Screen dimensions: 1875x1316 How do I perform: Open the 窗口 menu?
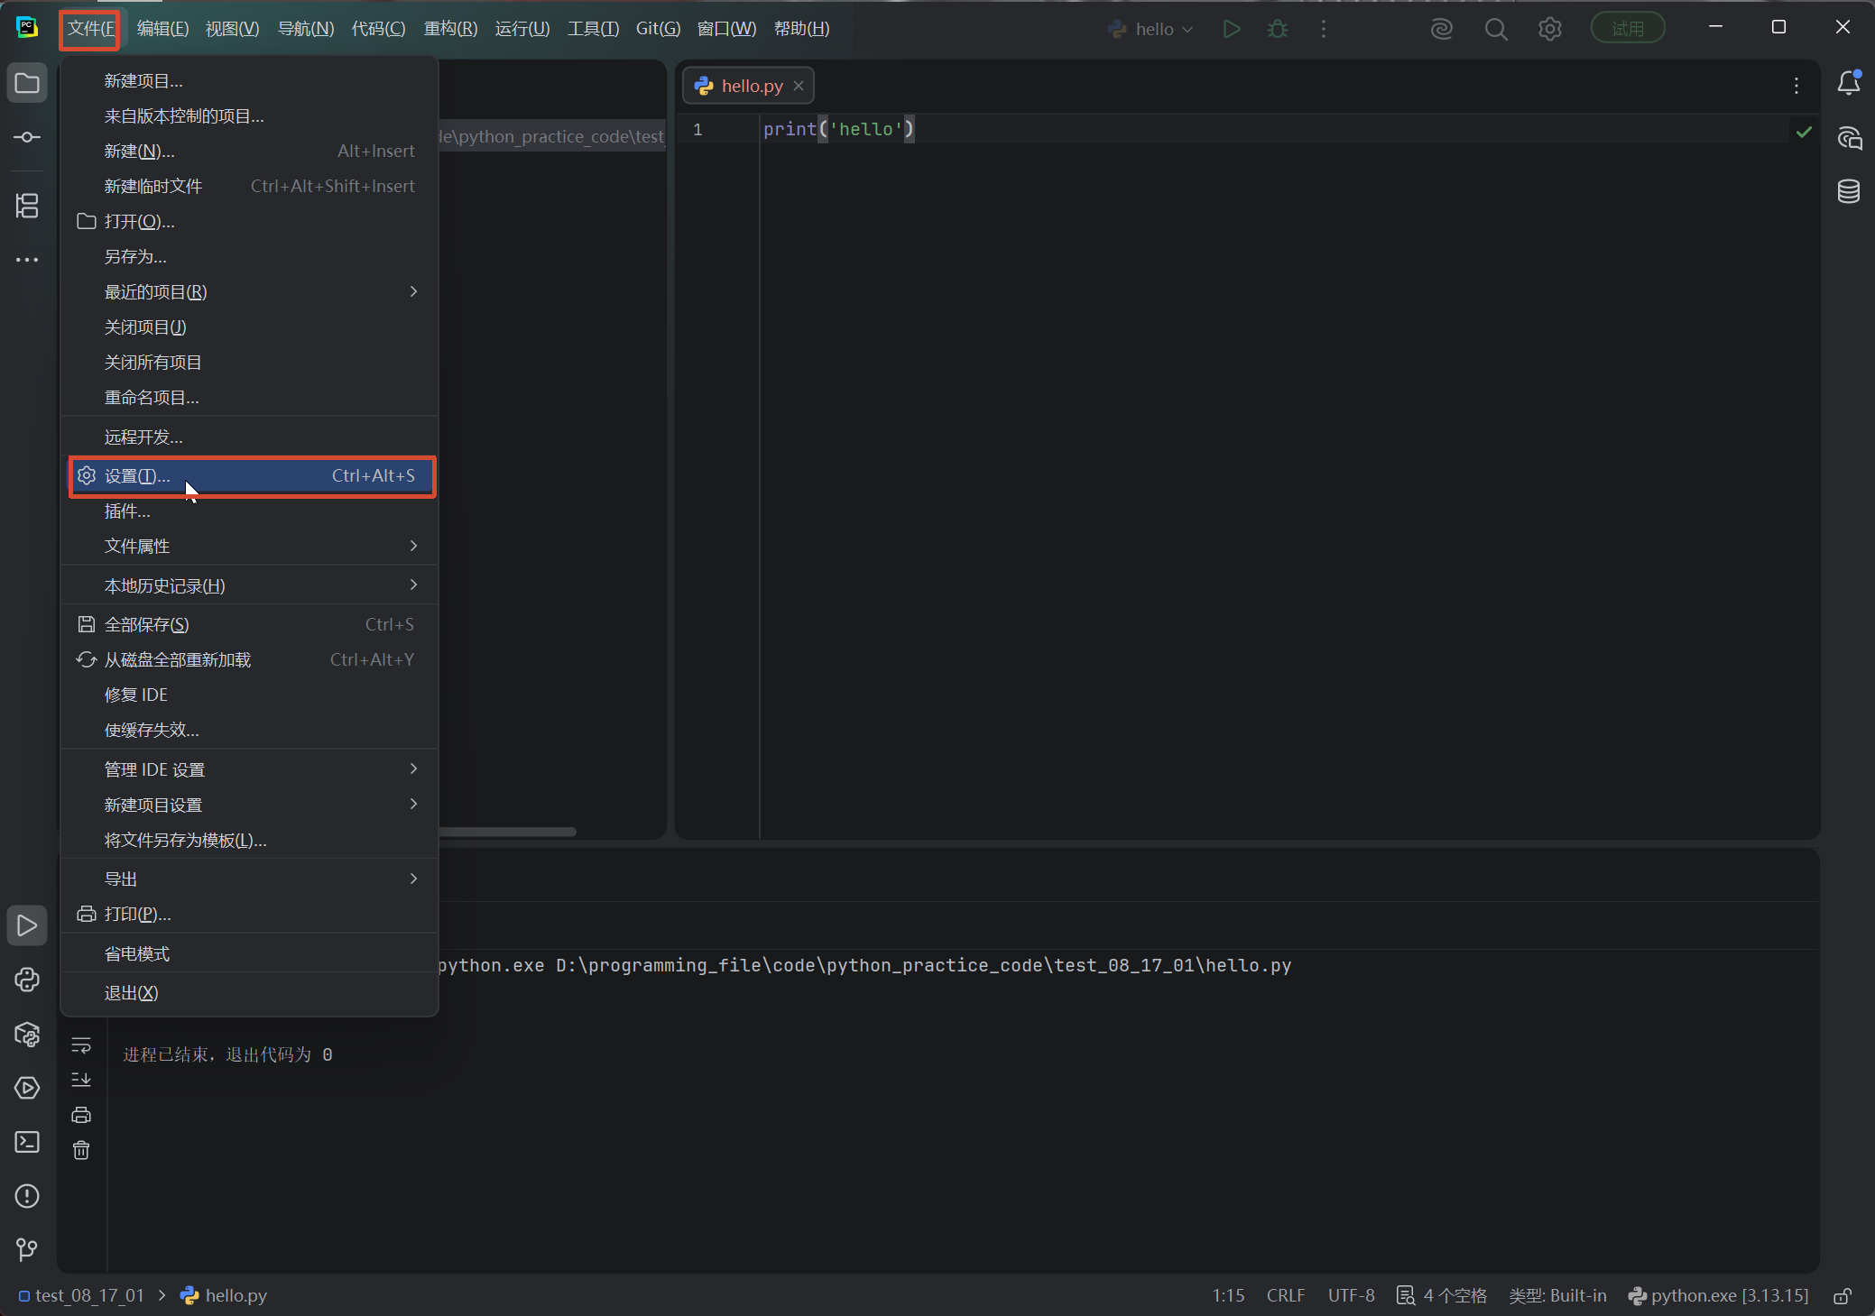[x=726, y=29]
